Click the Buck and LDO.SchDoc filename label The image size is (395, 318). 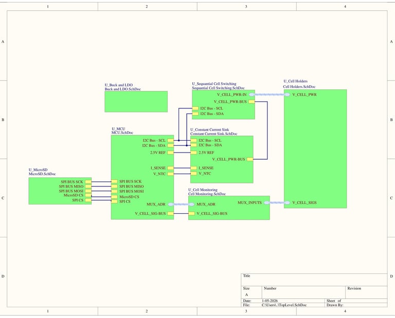click(123, 89)
